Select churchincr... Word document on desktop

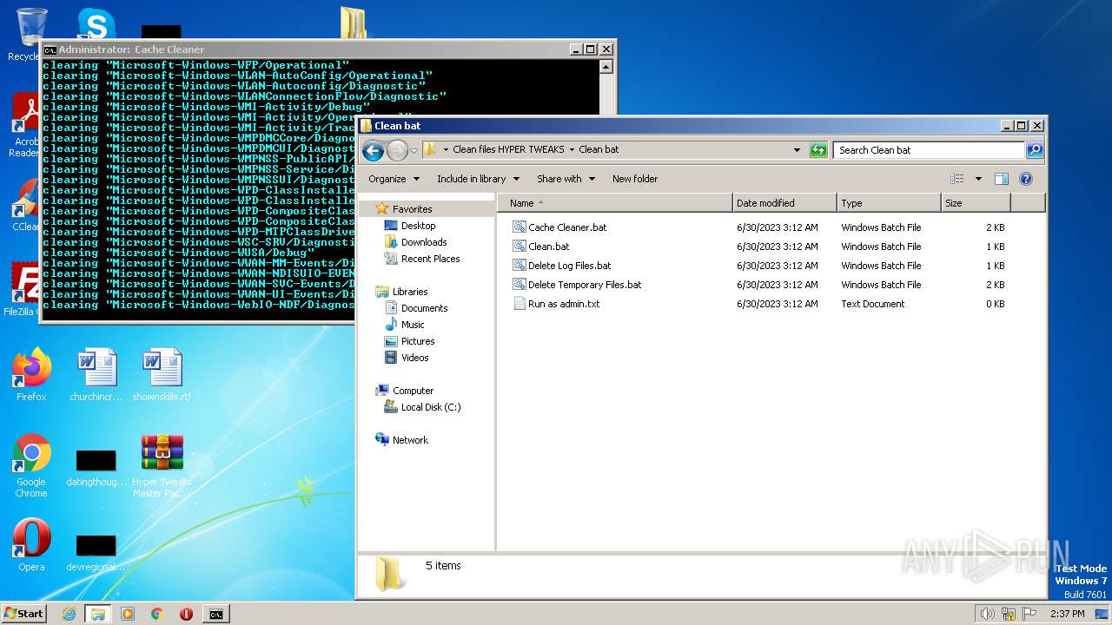(96, 375)
